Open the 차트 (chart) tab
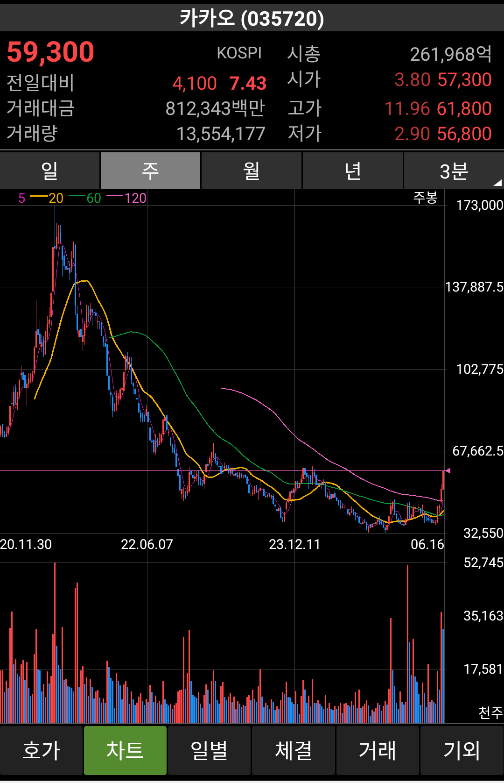The height and width of the screenshot is (783, 504). (125, 751)
